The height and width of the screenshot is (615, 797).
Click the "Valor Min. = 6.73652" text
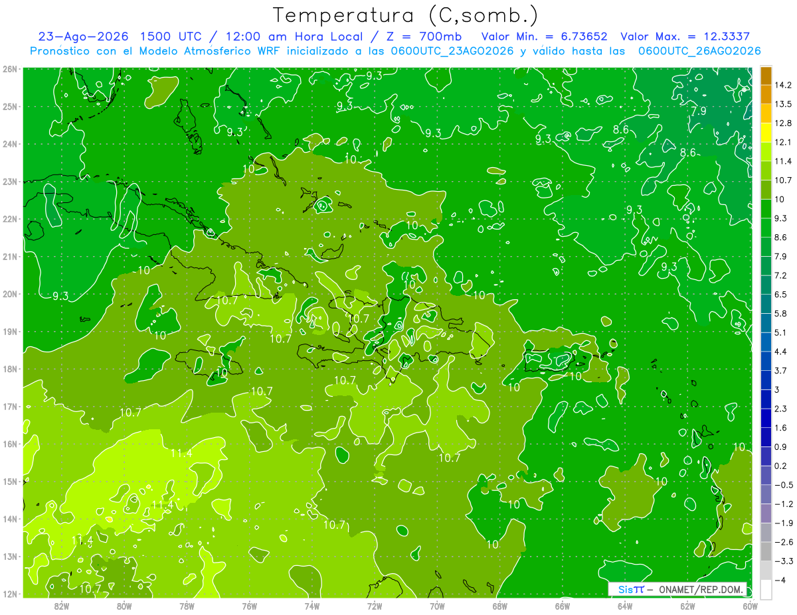click(x=545, y=36)
